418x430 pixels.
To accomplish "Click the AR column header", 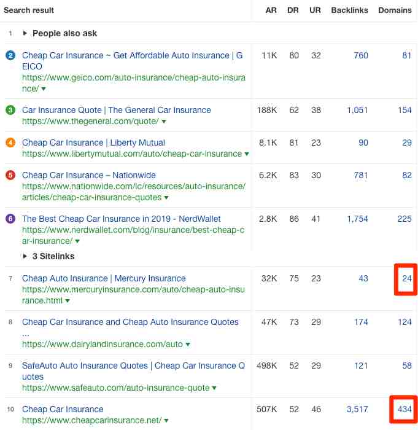I will [x=271, y=10].
